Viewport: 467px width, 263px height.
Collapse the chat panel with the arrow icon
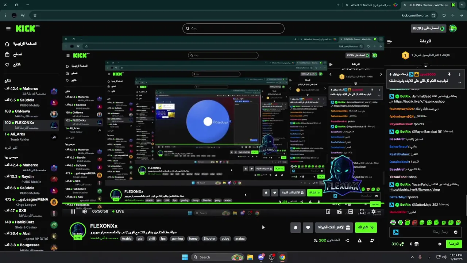(389, 42)
